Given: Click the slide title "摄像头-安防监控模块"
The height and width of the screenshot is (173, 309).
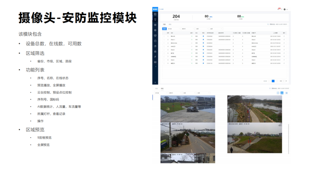Looking at the screenshot, I should pyautogui.click(x=78, y=18).
